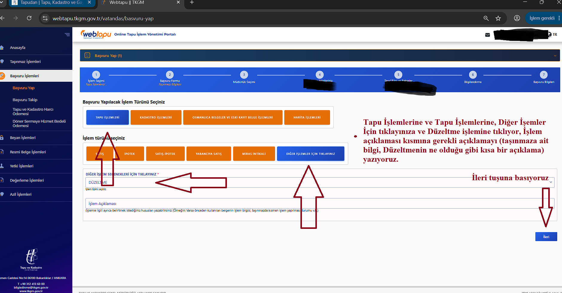
Task: Click DİĞER İŞLEMLER İÇİN TIKLAYINIZ button
Action: click(x=311, y=154)
